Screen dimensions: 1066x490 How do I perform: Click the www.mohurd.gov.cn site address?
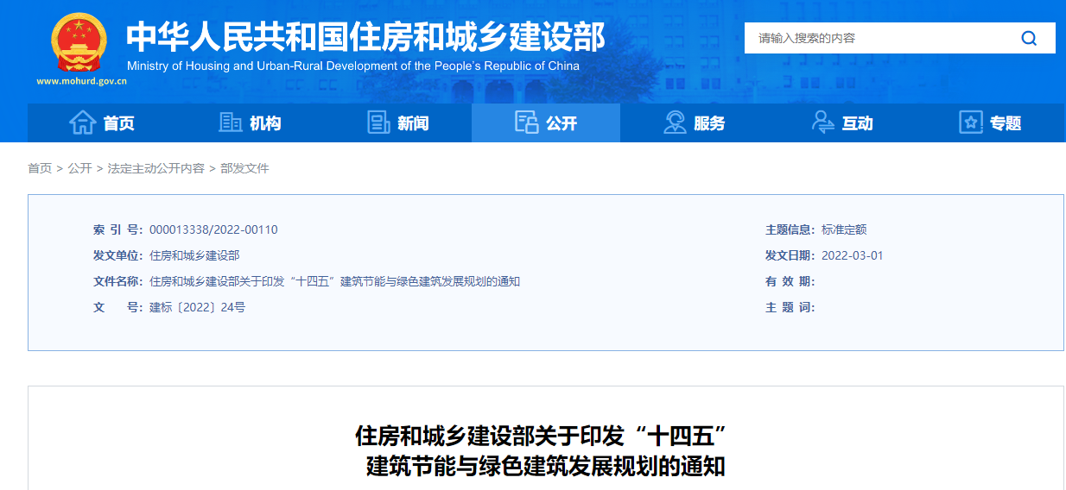pyautogui.click(x=82, y=82)
